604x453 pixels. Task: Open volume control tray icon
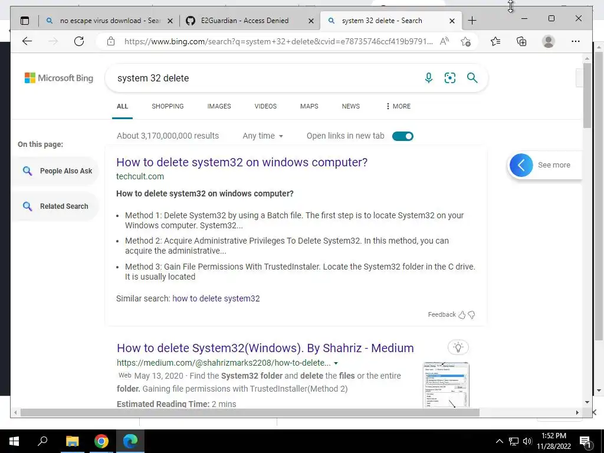point(527,441)
